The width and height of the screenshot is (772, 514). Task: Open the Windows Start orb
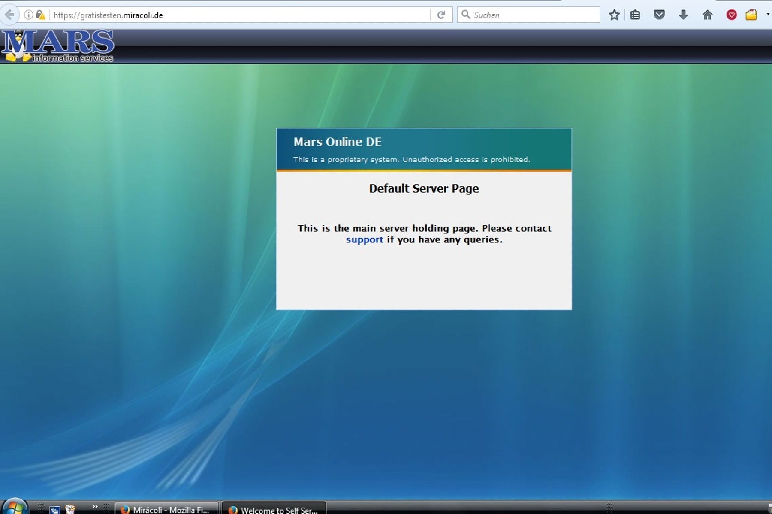click(x=15, y=507)
